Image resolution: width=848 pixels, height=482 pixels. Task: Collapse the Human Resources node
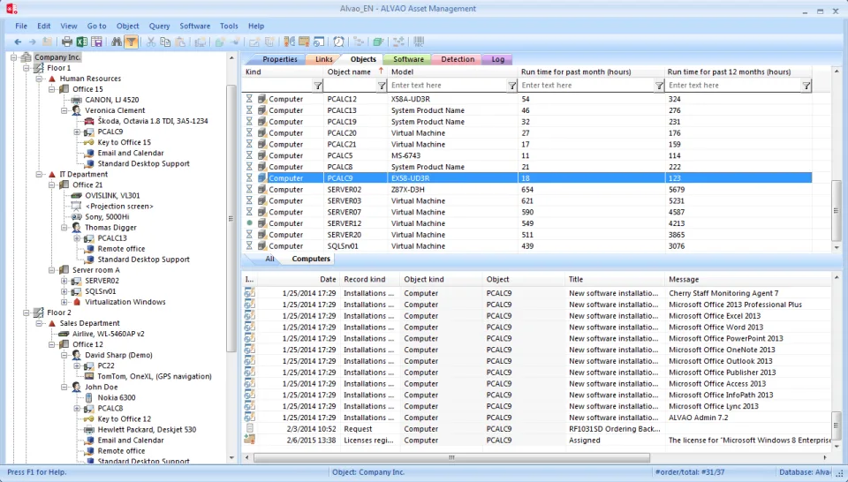[x=39, y=79]
